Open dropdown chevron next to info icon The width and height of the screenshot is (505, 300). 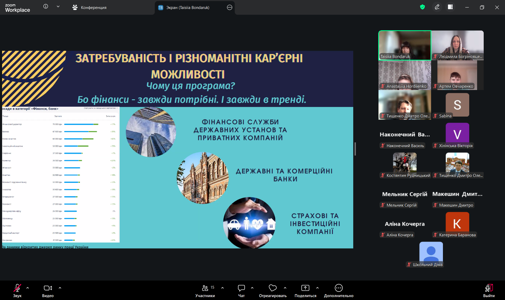pos(58,7)
